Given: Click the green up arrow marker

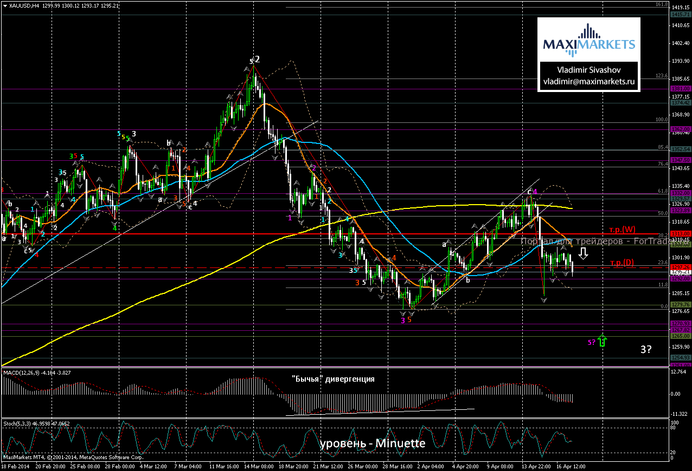Looking at the screenshot, I should click(603, 341).
